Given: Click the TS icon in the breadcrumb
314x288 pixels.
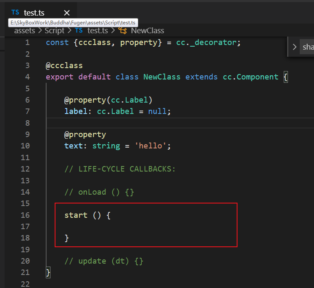Looking at the screenshot, I should pyautogui.click(x=79, y=30).
